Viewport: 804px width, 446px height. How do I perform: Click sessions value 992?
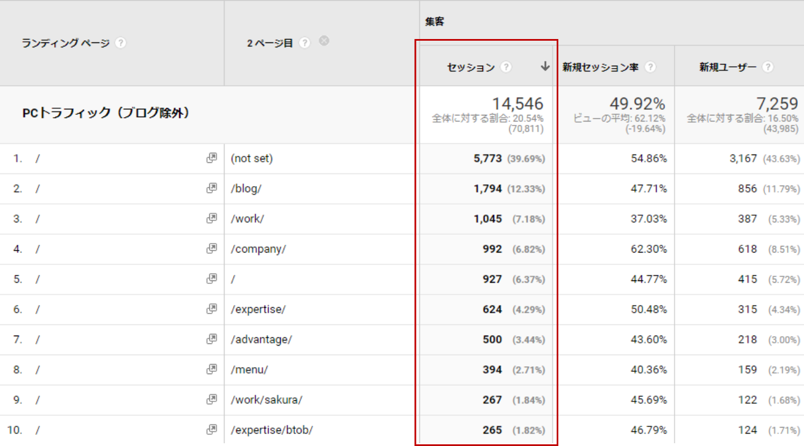pos(492,249)
